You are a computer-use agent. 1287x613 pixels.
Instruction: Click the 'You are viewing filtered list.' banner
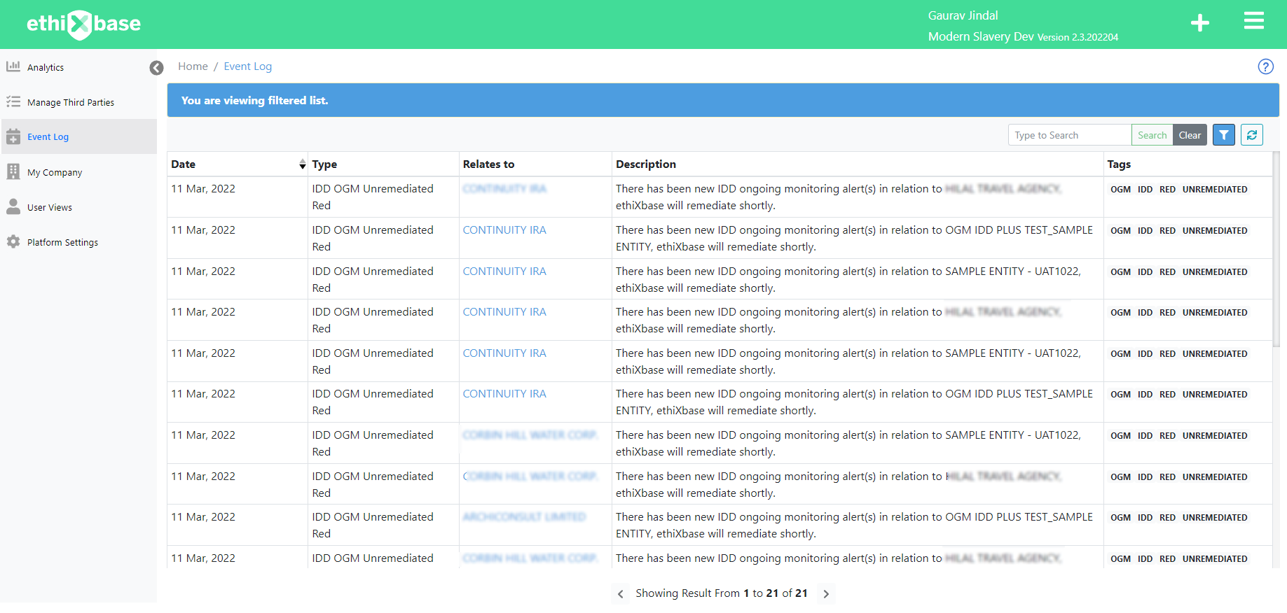pos(723,100)
